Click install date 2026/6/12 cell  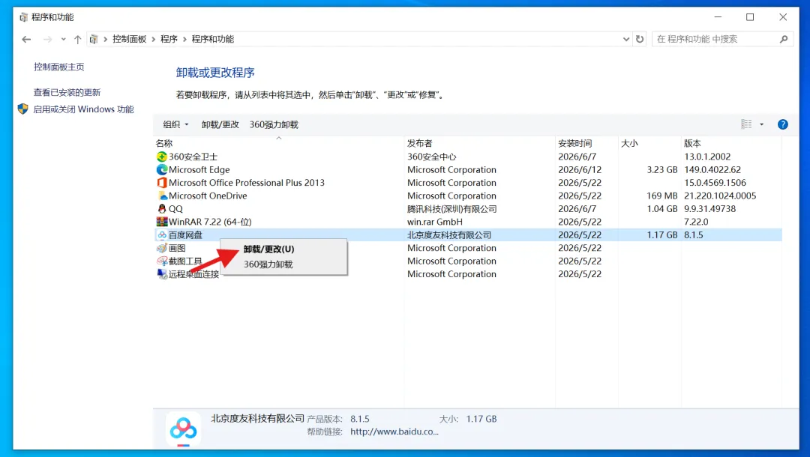(580, 170)
